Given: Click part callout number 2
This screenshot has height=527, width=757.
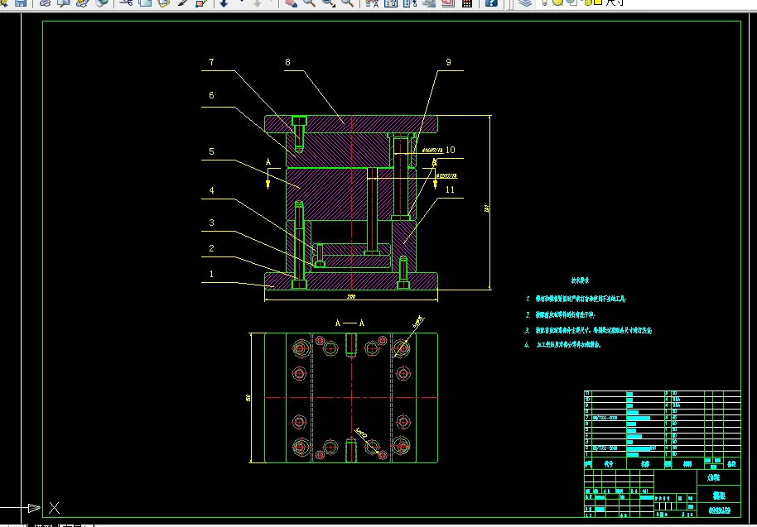Looking at the screenshot, I should coord(211,248).
